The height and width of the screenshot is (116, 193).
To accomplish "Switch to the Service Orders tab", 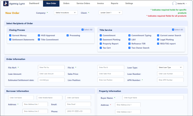I will (x=83, y=3).
